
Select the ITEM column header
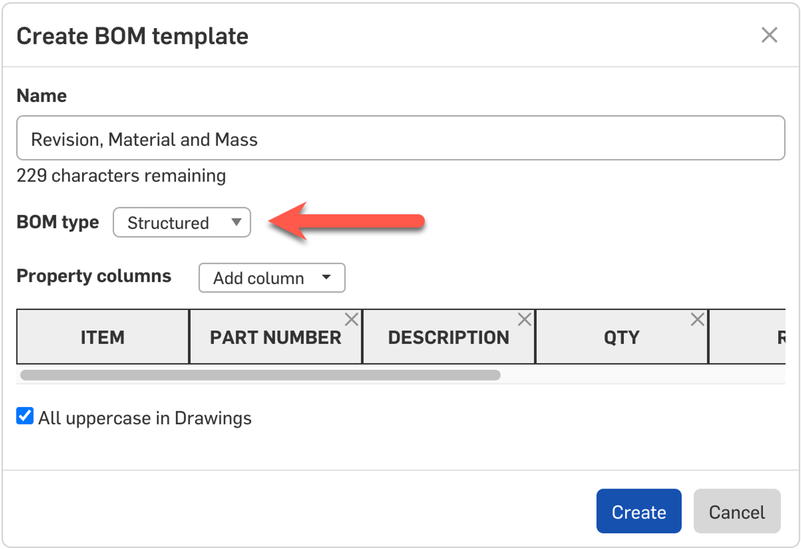point(103,337)
